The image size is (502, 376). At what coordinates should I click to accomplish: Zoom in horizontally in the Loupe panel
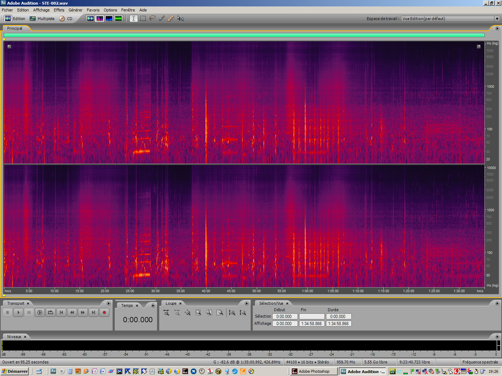tap(166, 312)
